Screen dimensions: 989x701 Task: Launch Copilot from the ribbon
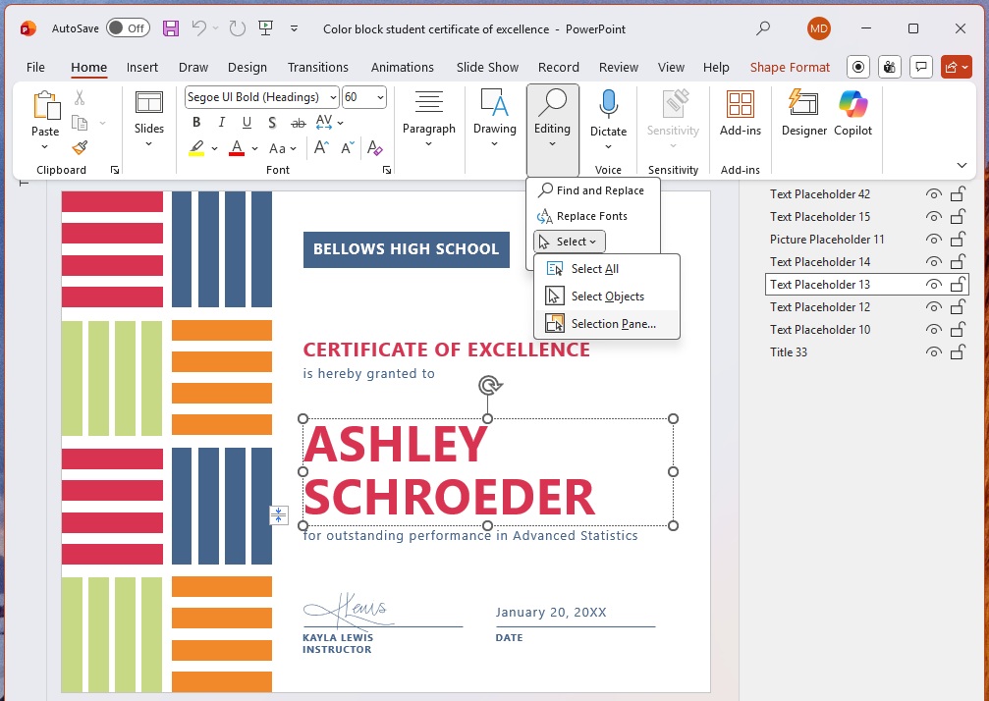852,113
